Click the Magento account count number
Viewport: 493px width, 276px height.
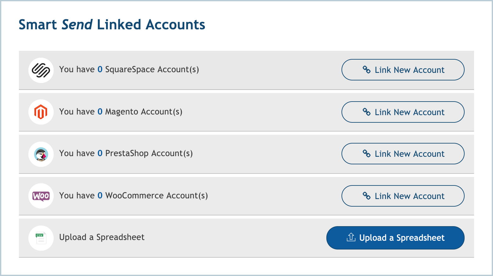(100, 112)
